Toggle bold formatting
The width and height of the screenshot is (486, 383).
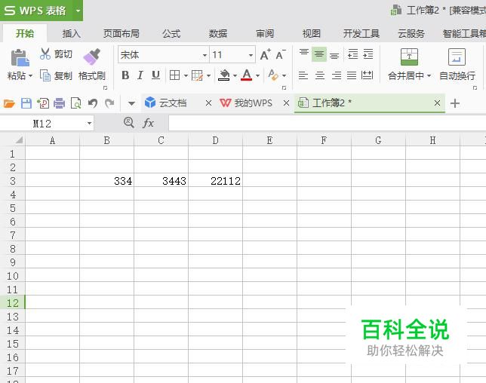point(125,75)
